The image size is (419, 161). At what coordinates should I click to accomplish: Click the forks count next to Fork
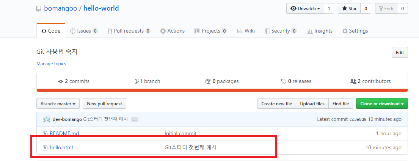(x=402, y=9)
